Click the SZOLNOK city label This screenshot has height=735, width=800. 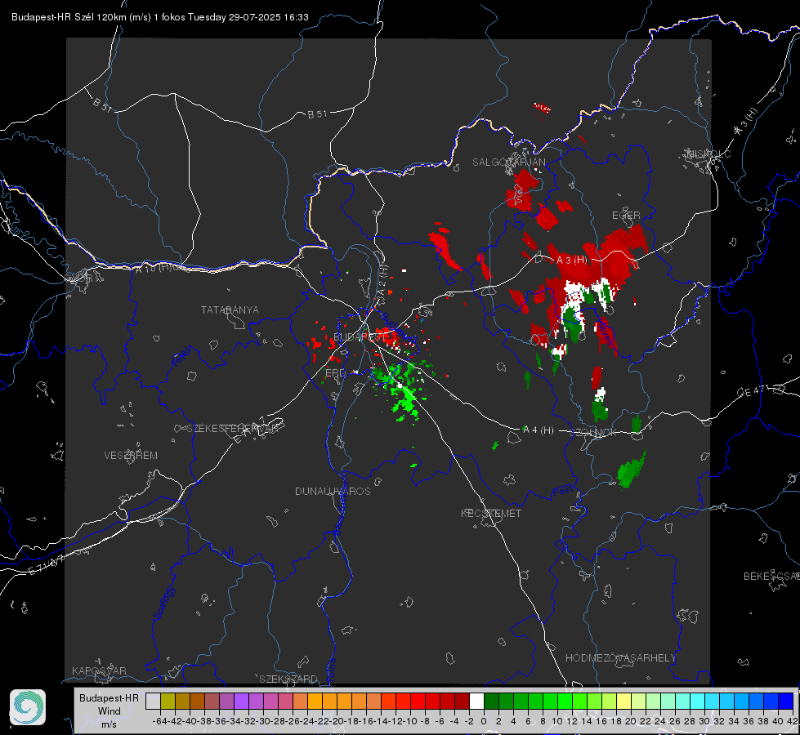tap(594, 433)
